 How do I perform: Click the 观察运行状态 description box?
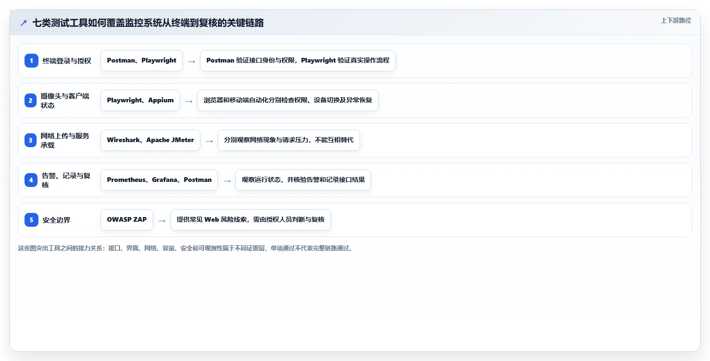pyautogui.click(x=303, y=180)
